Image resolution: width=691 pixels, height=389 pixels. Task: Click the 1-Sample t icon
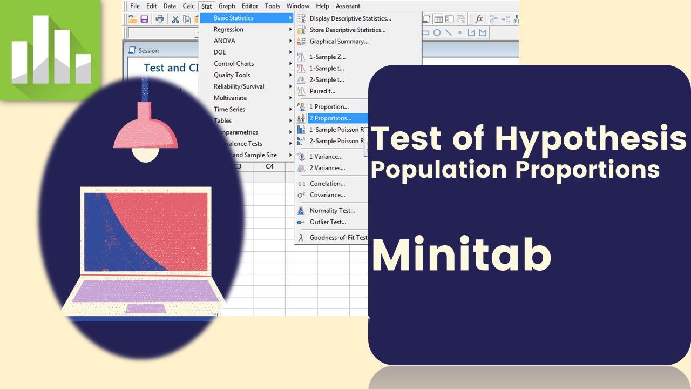(301, 68)
